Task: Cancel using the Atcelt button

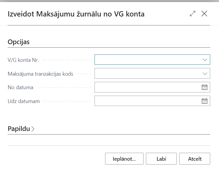Action: 195,159
